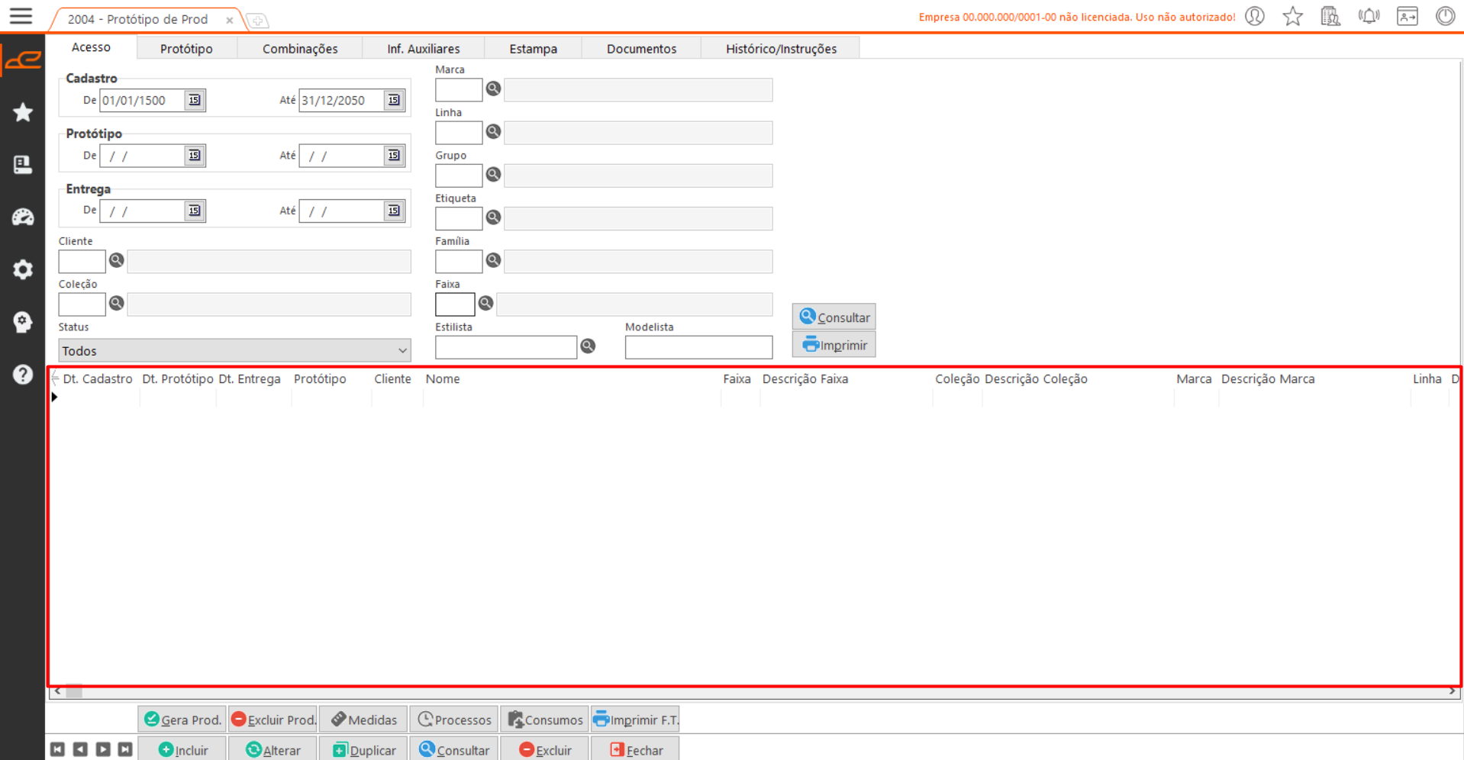Screen dimensions: 1464x760
Task: Click the Modelista text input field
Action: (698, 348)
